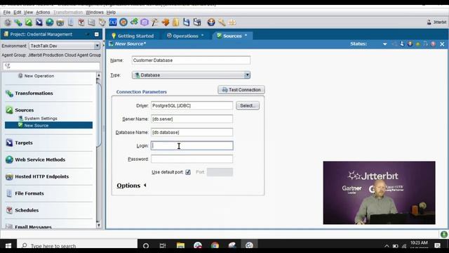This screenshot has width=449, height=253.
Task: Click the Jitterbit user icon at top right
Action: pyautogui.click(x=429, y=22)
